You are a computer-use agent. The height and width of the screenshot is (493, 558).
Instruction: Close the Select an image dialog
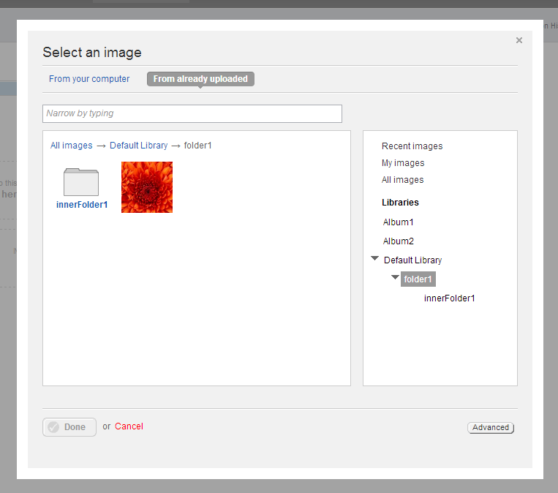519,40
